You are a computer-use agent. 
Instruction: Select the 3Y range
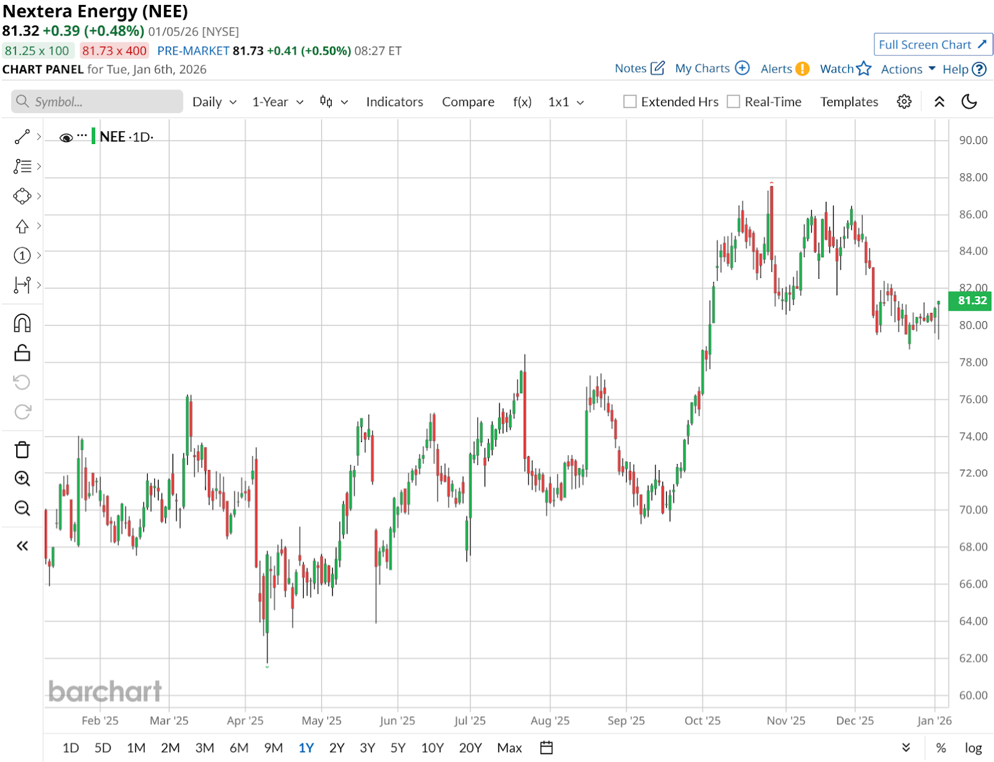click(x=368, y=748)
